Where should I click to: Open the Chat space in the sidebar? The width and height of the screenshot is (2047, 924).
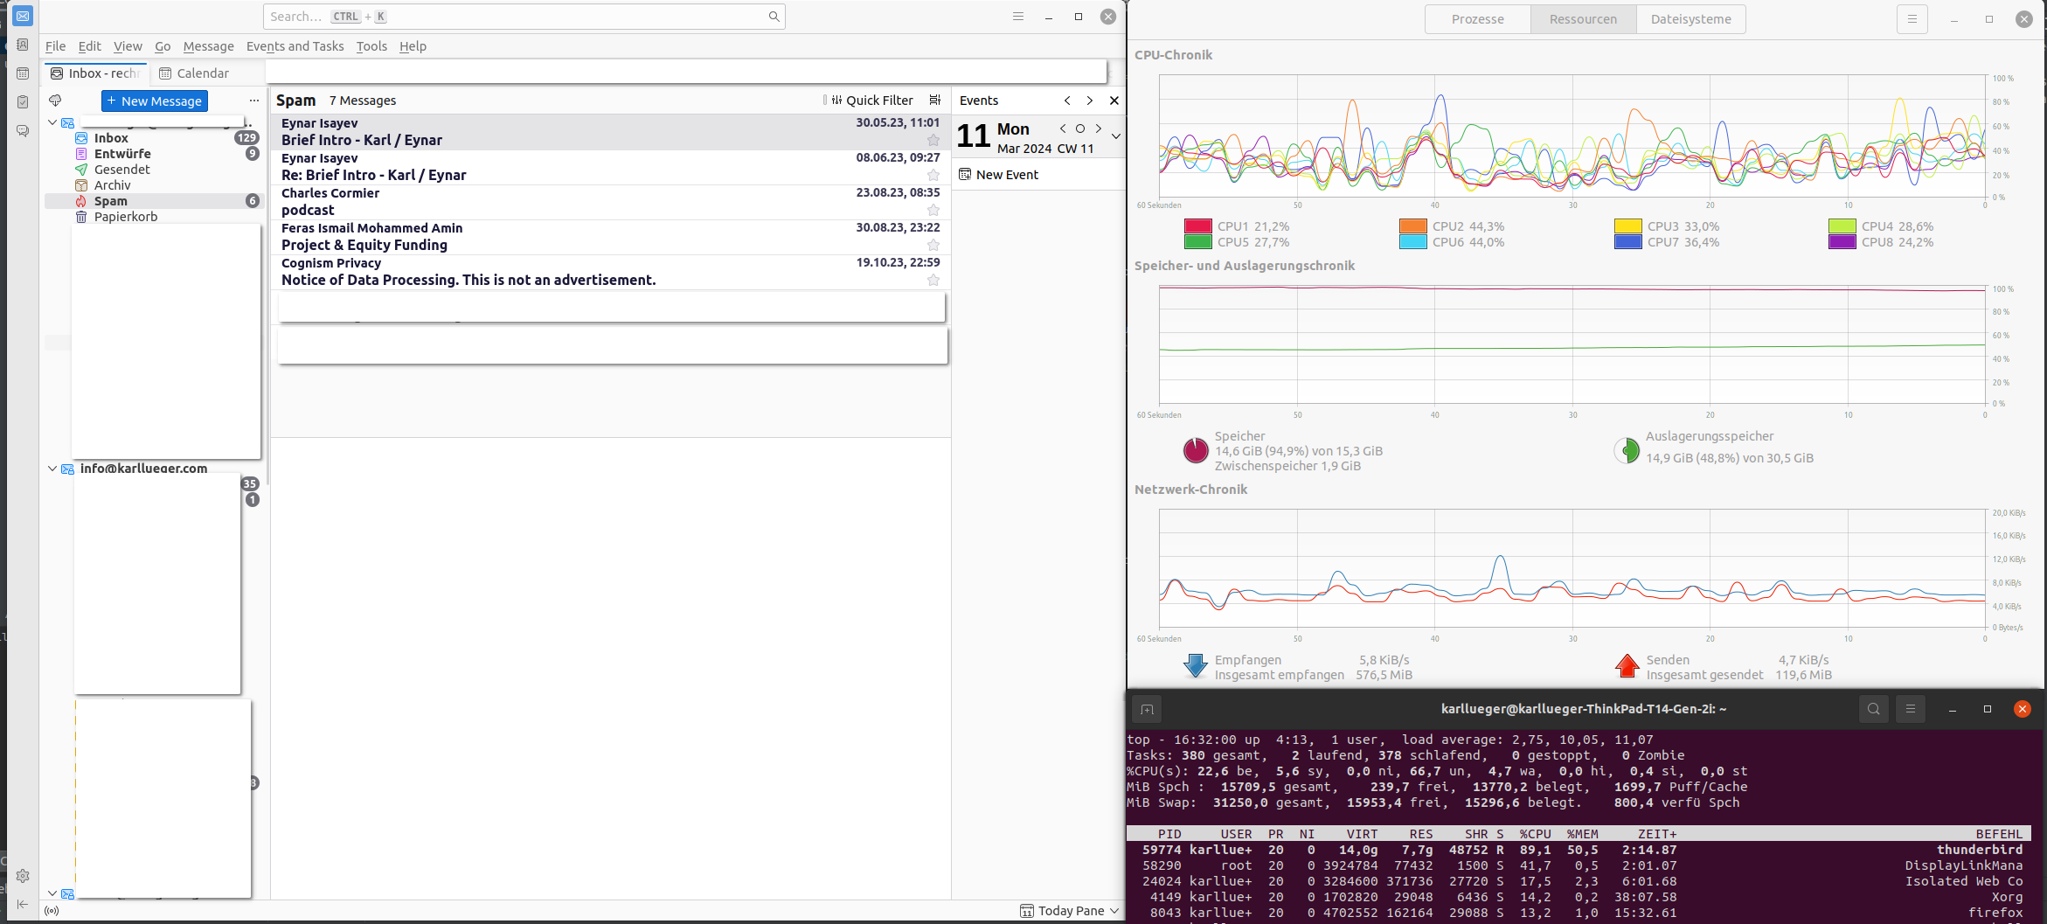[23, 131]
